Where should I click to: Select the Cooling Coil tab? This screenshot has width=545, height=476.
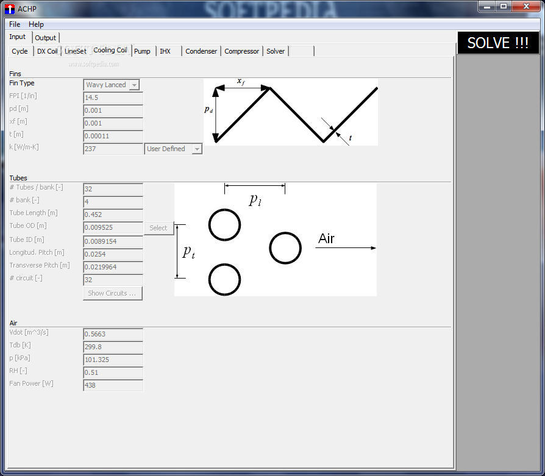coord(110,51)
